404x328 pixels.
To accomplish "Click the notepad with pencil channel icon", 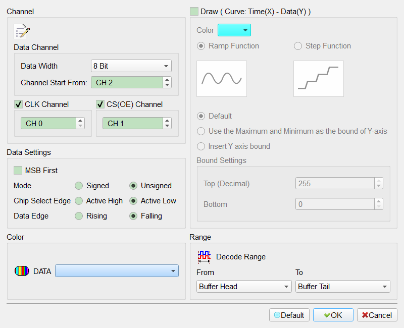I will [22, 31].
